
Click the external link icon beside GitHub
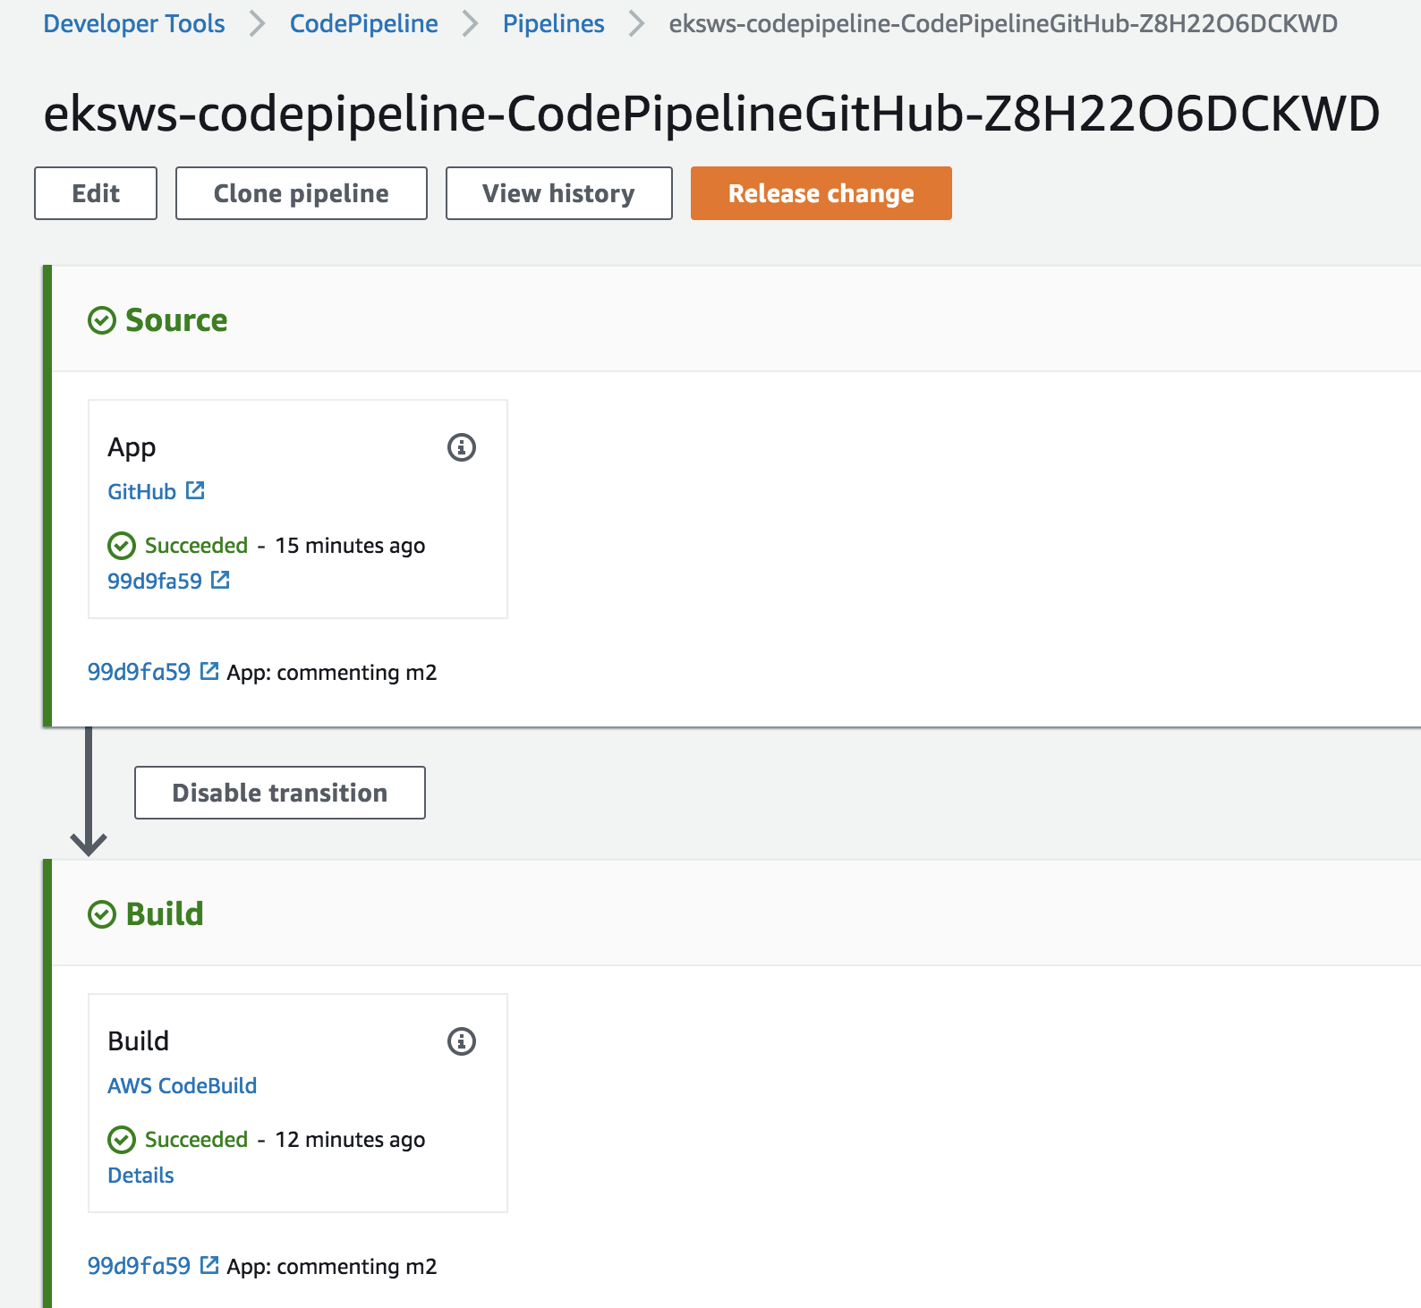pos(195,490)
